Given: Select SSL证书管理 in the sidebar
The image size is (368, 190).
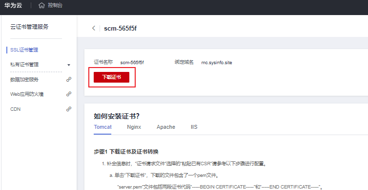Looking at the screenshot, I should (x=24, y=50).
